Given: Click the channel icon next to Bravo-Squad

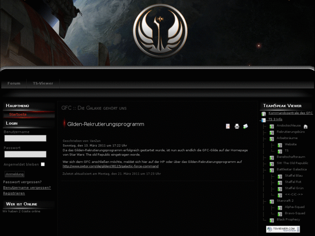Looking at the screenshot, I should (x=279, y=214).
